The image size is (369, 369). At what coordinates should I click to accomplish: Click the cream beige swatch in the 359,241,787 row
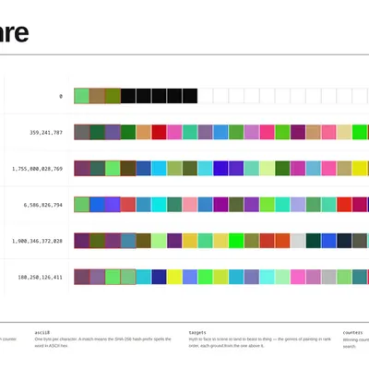[x=344, y=132]
